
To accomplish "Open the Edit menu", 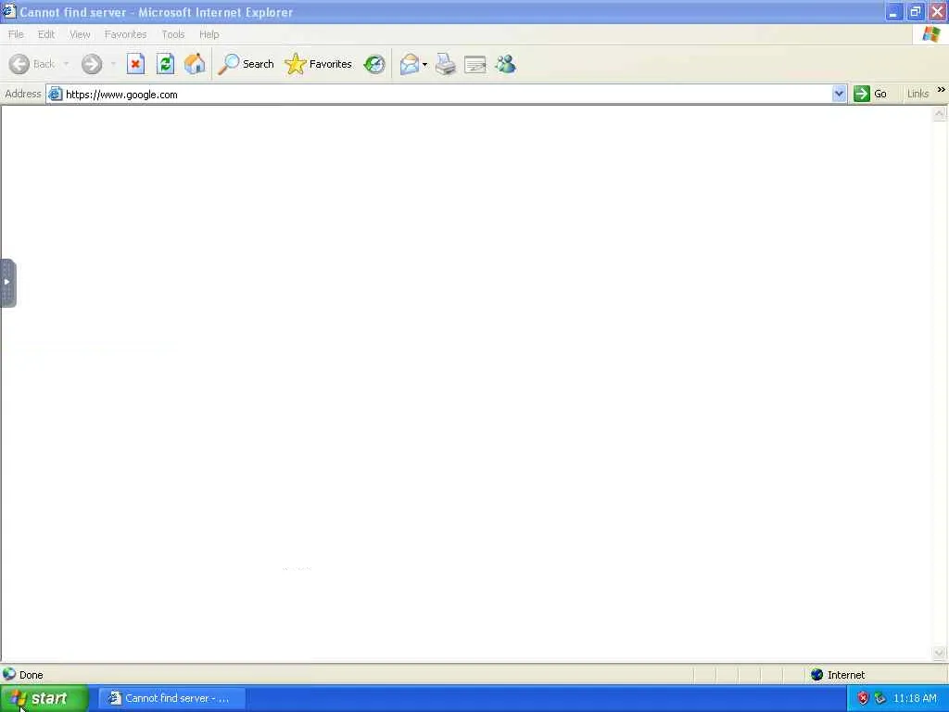I will [x=46, y=34].
